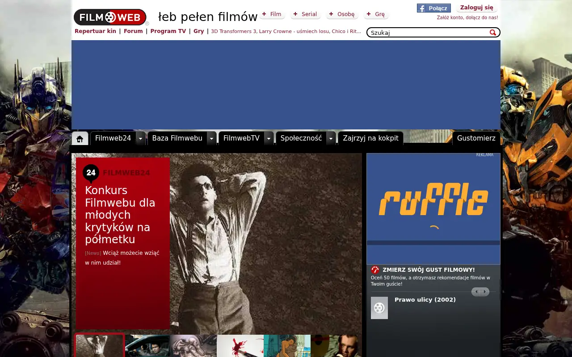Screen dimensions: 572x357
Task: Open Program TV link
Action: [168, 31]
